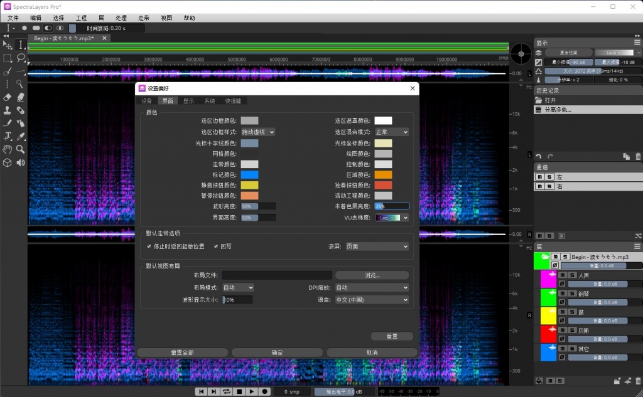Click the 重置全部 button
This screenshot has height=397, width=643.
click(182, 352)
